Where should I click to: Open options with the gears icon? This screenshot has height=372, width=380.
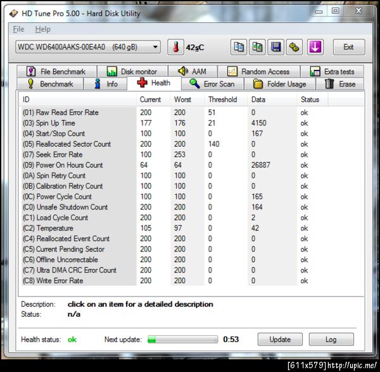click(x=294, y=47)
